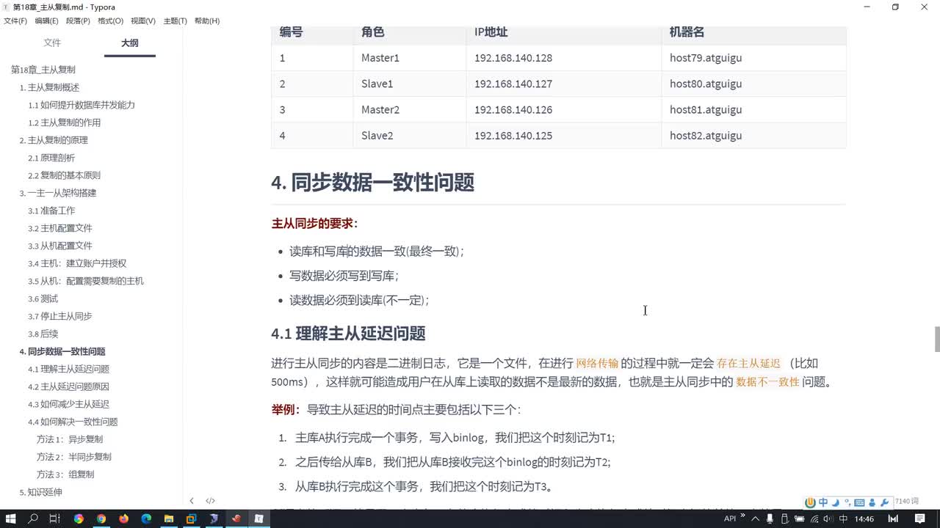Open the 段落(P) menu
The width and height of the screenshot is (940, 528).
click(x=78, y=21)
